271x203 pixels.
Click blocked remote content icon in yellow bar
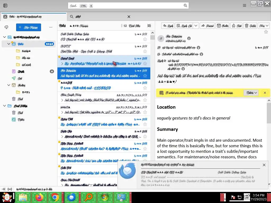pyautogui.click(x=161, y=93)
